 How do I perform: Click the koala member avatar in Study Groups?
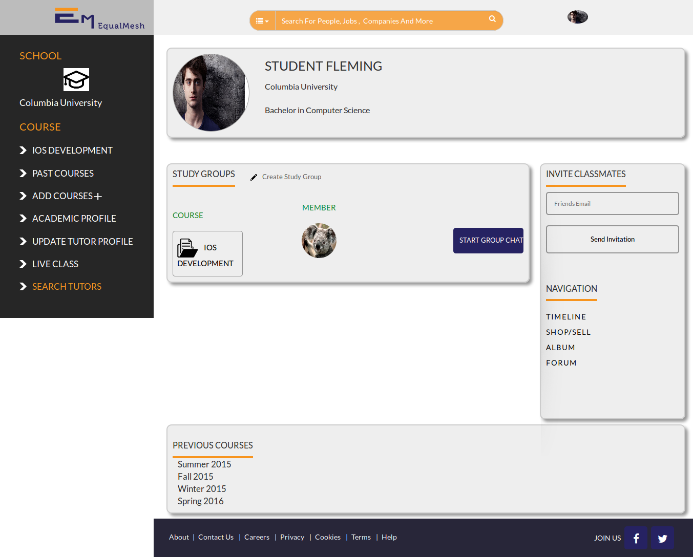click(x=319, y=240)
